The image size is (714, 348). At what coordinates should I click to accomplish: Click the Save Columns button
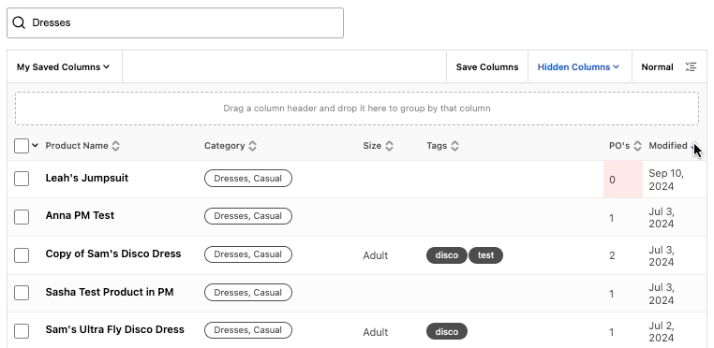[x=487, y=66]
